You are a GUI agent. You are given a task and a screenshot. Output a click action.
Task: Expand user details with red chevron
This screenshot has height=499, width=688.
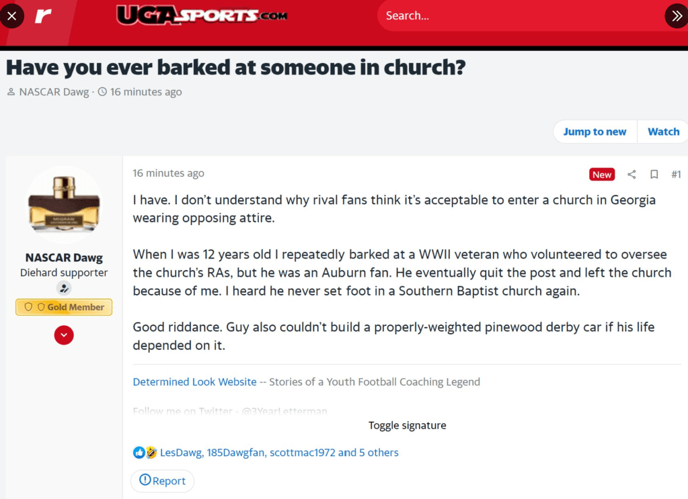[x=64, y=334]
